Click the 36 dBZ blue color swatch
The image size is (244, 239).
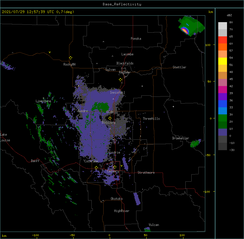coord(222,104)
